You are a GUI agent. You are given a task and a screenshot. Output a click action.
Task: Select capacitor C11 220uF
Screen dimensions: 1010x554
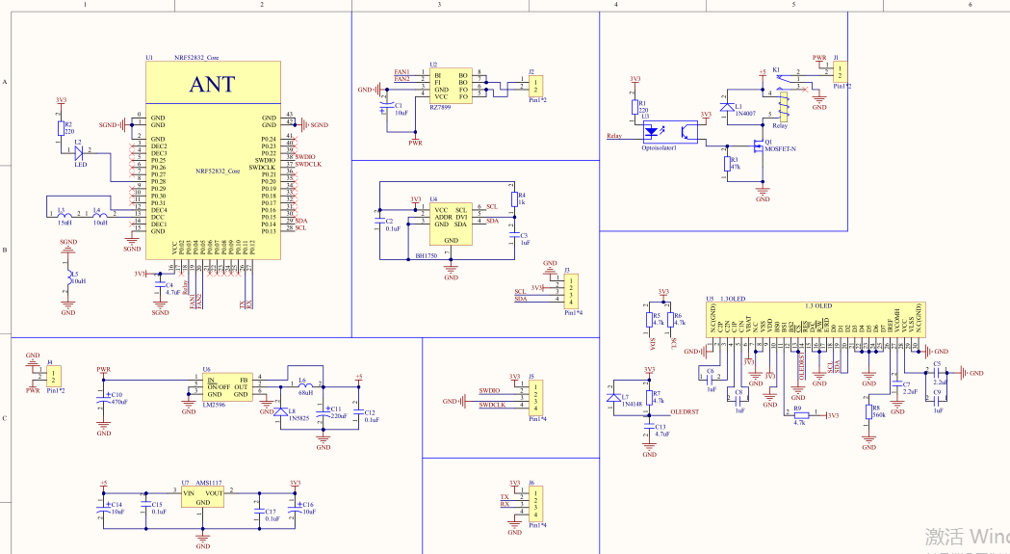click(x=324, y=413)
